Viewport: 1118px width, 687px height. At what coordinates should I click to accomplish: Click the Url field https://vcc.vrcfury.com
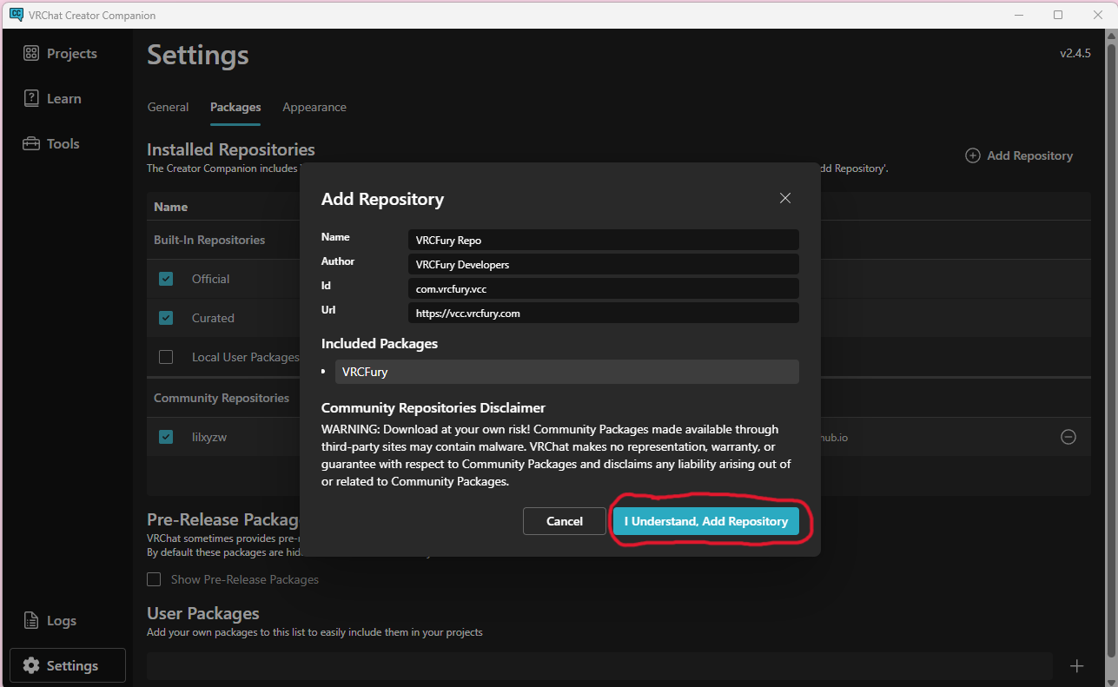[x=604, y=313]
